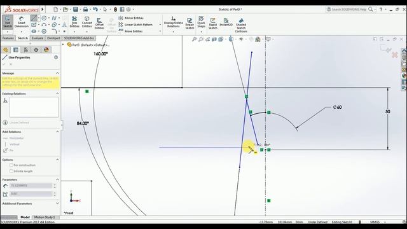Click the Trim Entities tool
The image size is (407, 229).
pos(74,22)
